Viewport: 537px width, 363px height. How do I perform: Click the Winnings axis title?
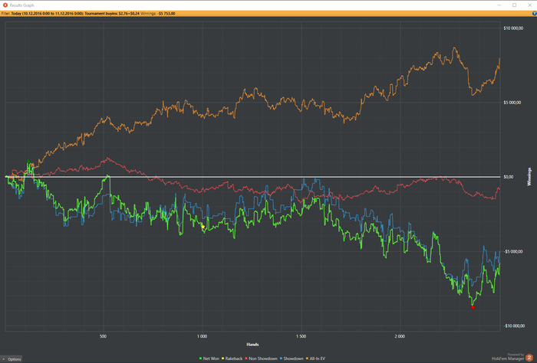tap(529, 177)
